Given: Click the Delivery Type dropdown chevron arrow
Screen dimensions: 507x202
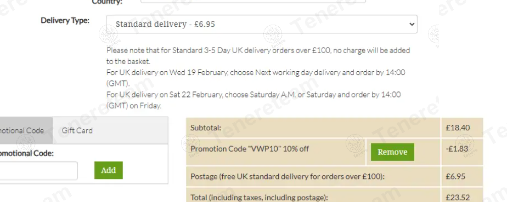Looking at the screenshot, I should click(x=412, y=24).
